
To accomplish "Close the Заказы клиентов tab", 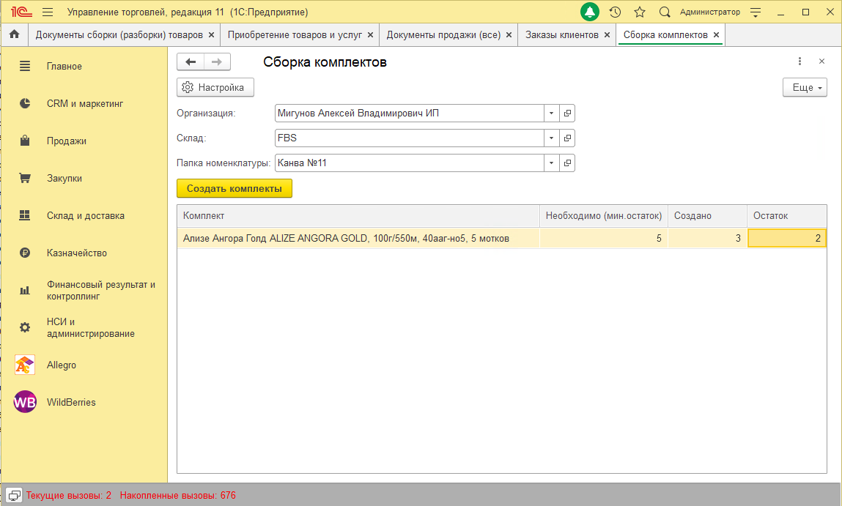I will coord(607,35).
